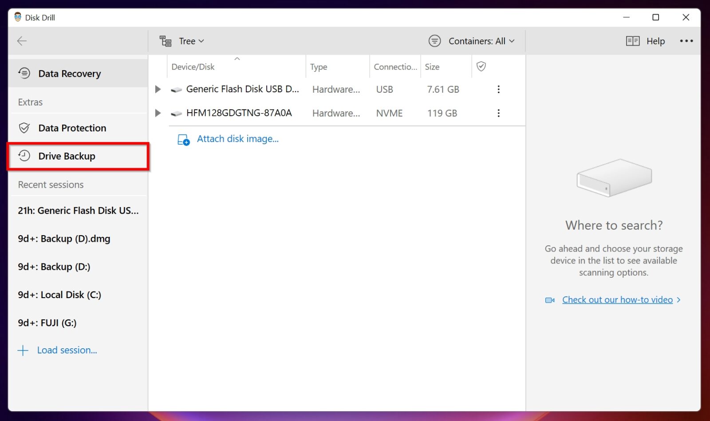
Task: Click the shield icon column header
Action: point(481,67)
